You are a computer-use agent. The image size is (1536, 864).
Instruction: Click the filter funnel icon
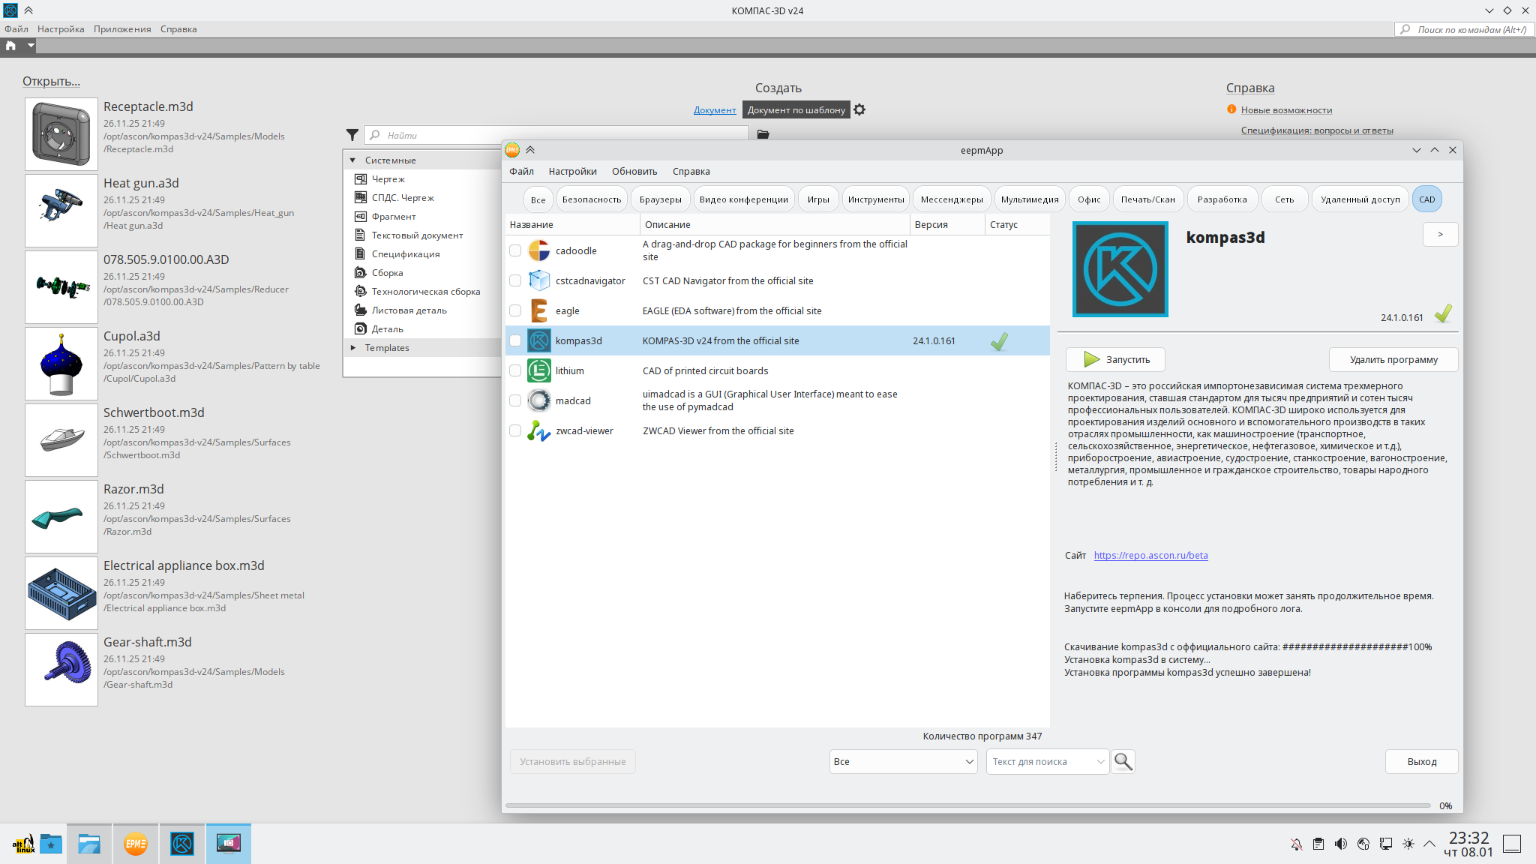(352, 135)
